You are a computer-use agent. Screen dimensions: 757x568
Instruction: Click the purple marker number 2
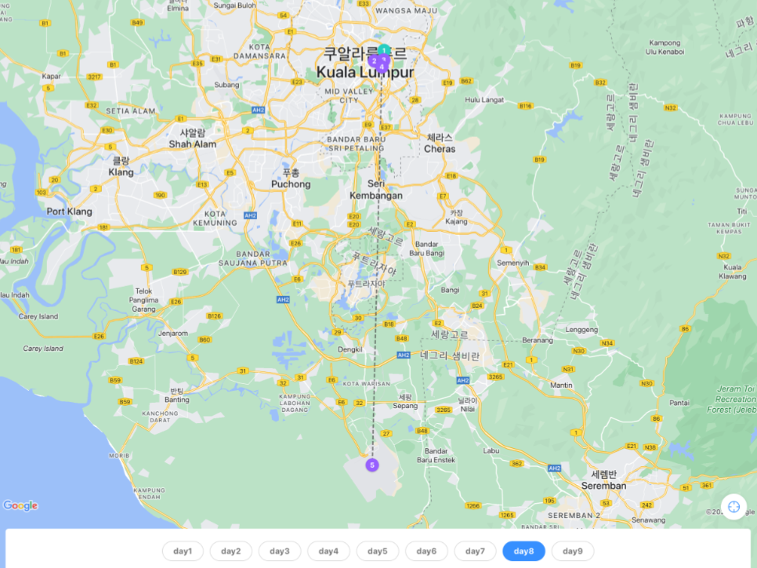click(x=374, y=61)
